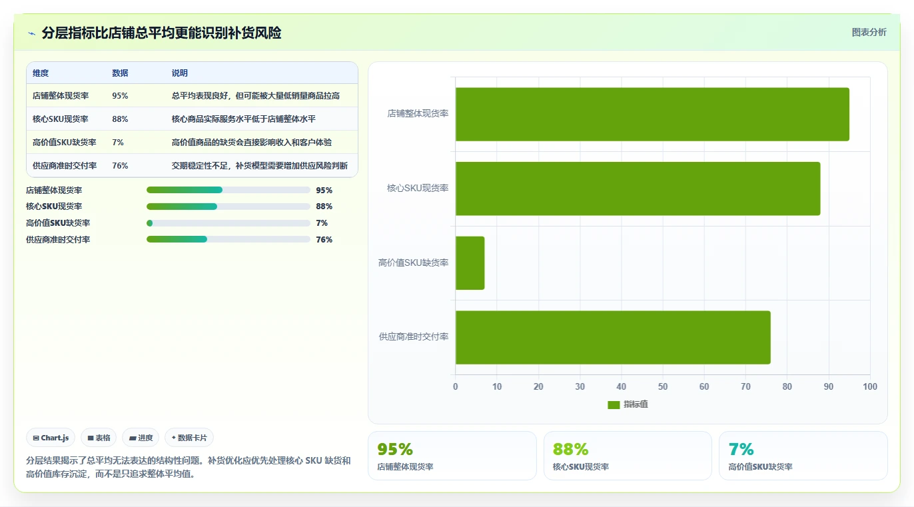The width and height of the screenshot is (914, 507).
Task: Click the 说明 table column header
Action: pyautogui.click(x=180, y=73)
